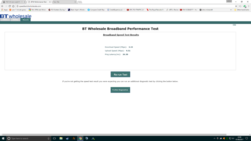Open Other bookmarks folder
The height and width of the screenshot is (141, 251).
coord(242,10)
